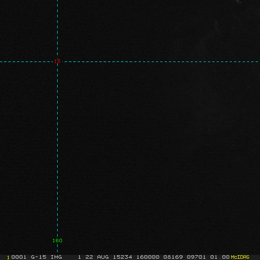
Task: Click the horizontal dashed line left of 15
Action: (26, 62)
